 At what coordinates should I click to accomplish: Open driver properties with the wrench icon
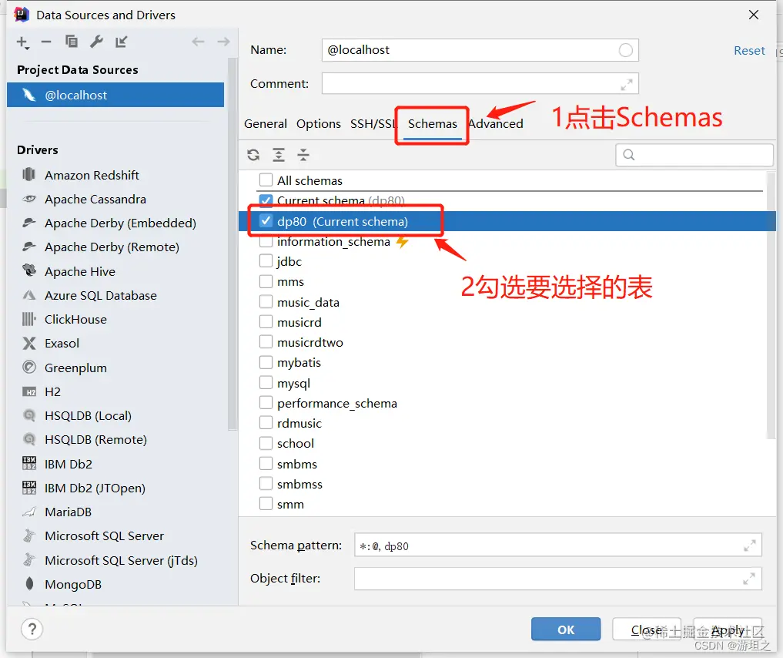(95, 42)
